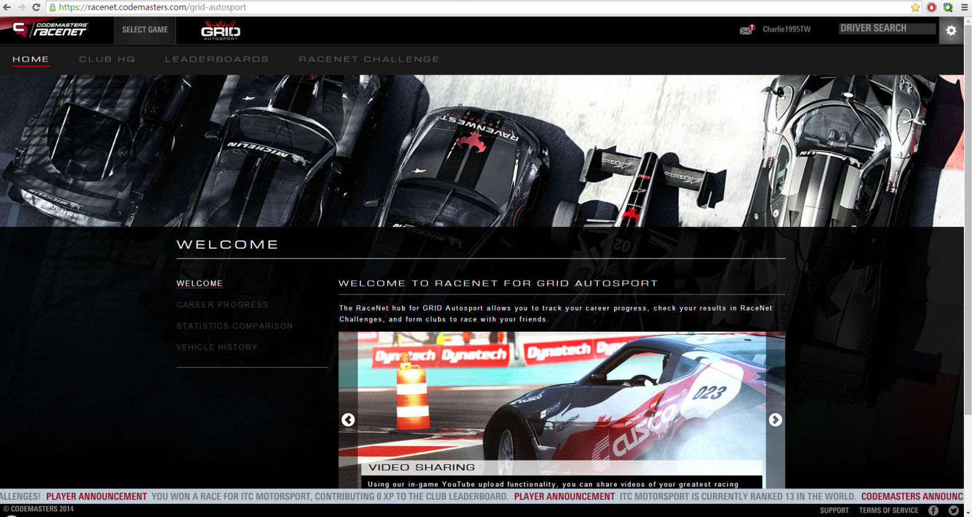
Task: Click the Codemasters RaceNet logo
Action: pyautogui.click(x=51, y=29)
